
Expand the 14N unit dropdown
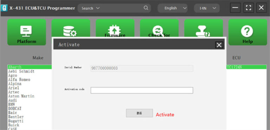(207, 8)
